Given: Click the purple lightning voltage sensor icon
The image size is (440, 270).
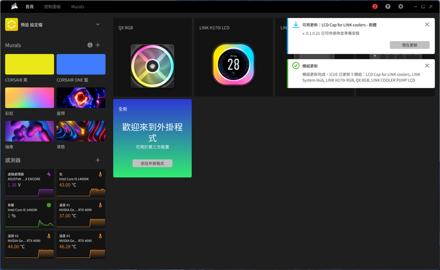Looking at the screenshot, I should 49,174.
